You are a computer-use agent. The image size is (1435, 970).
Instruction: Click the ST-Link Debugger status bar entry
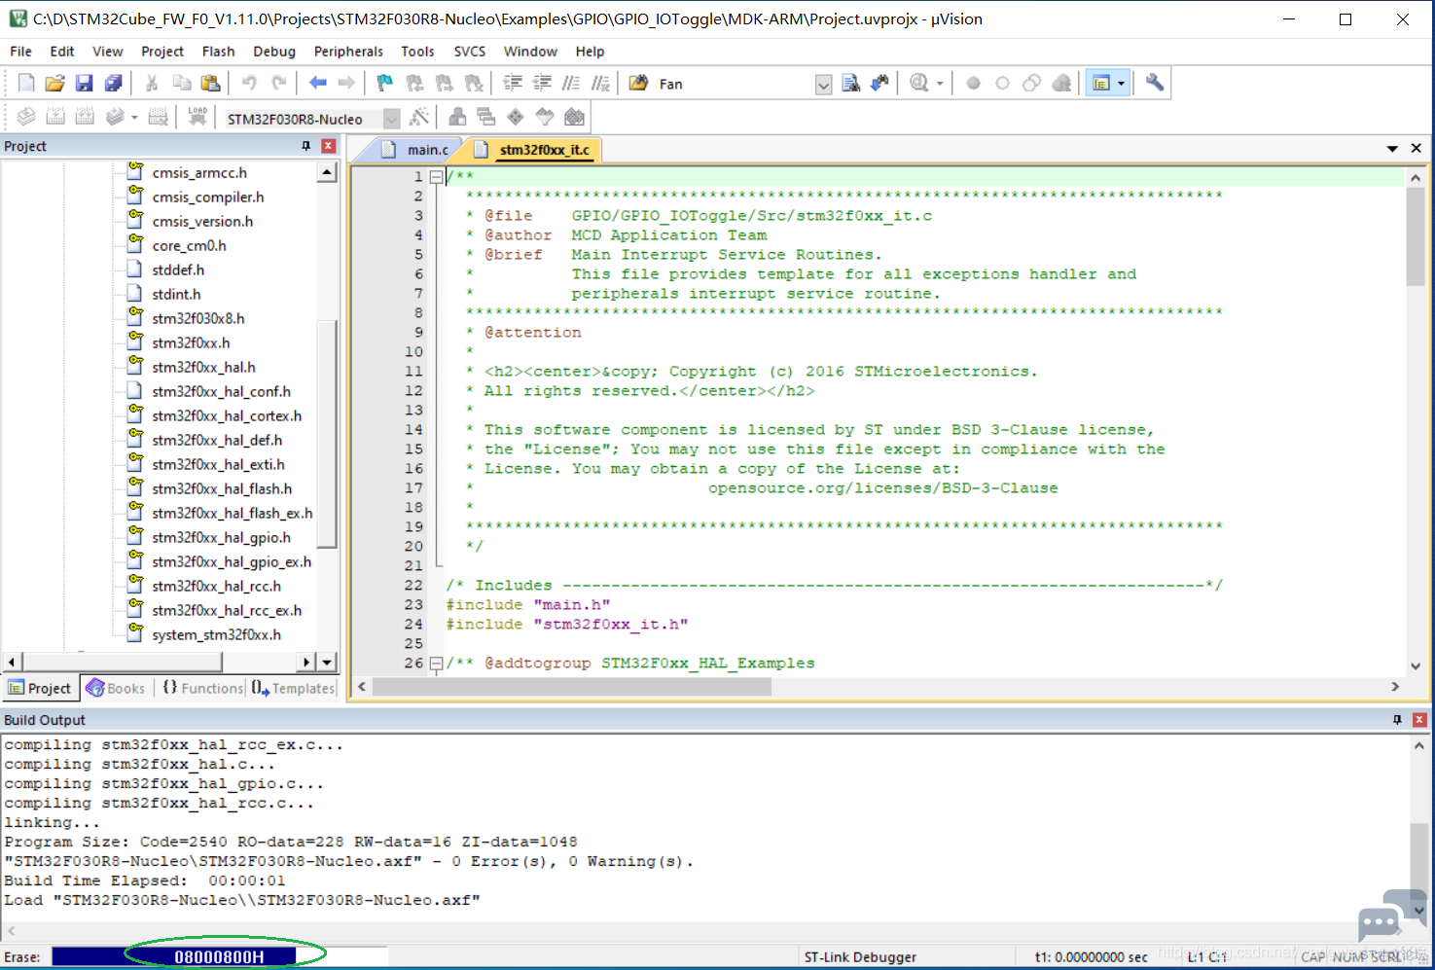tap(860, 957)
